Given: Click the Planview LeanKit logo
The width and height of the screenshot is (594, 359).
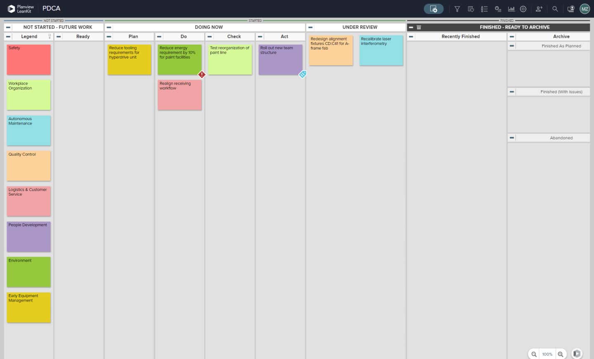Looking at the screenshot, I should [21, 9].
